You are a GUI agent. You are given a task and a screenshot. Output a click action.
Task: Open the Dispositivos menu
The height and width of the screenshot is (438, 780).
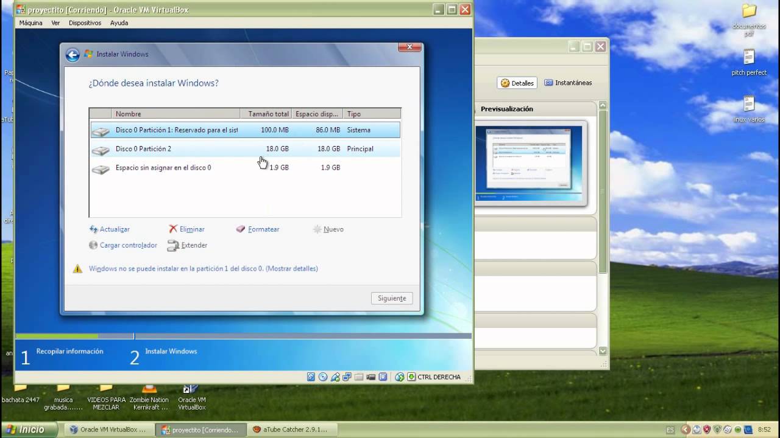(x=85, y=23)
